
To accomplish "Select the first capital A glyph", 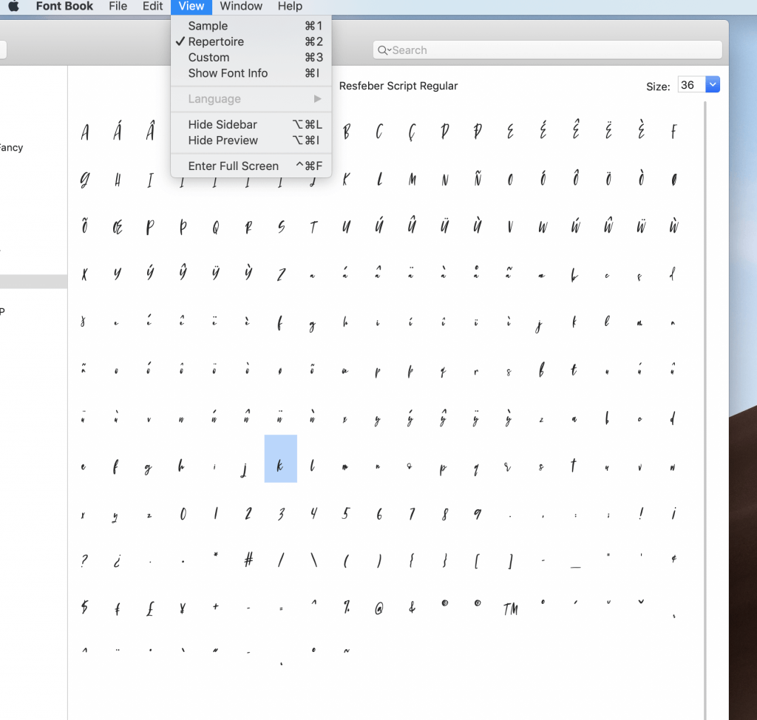I will point(85,132).
